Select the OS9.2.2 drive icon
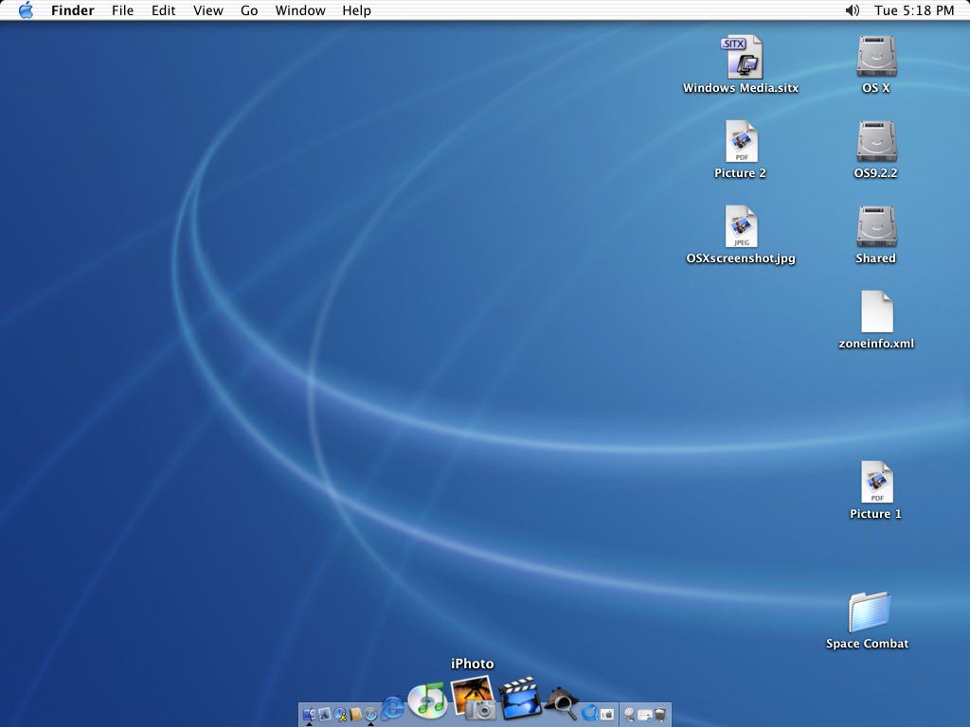This screenshot has width=970, height=727. [x=875, y=142]
